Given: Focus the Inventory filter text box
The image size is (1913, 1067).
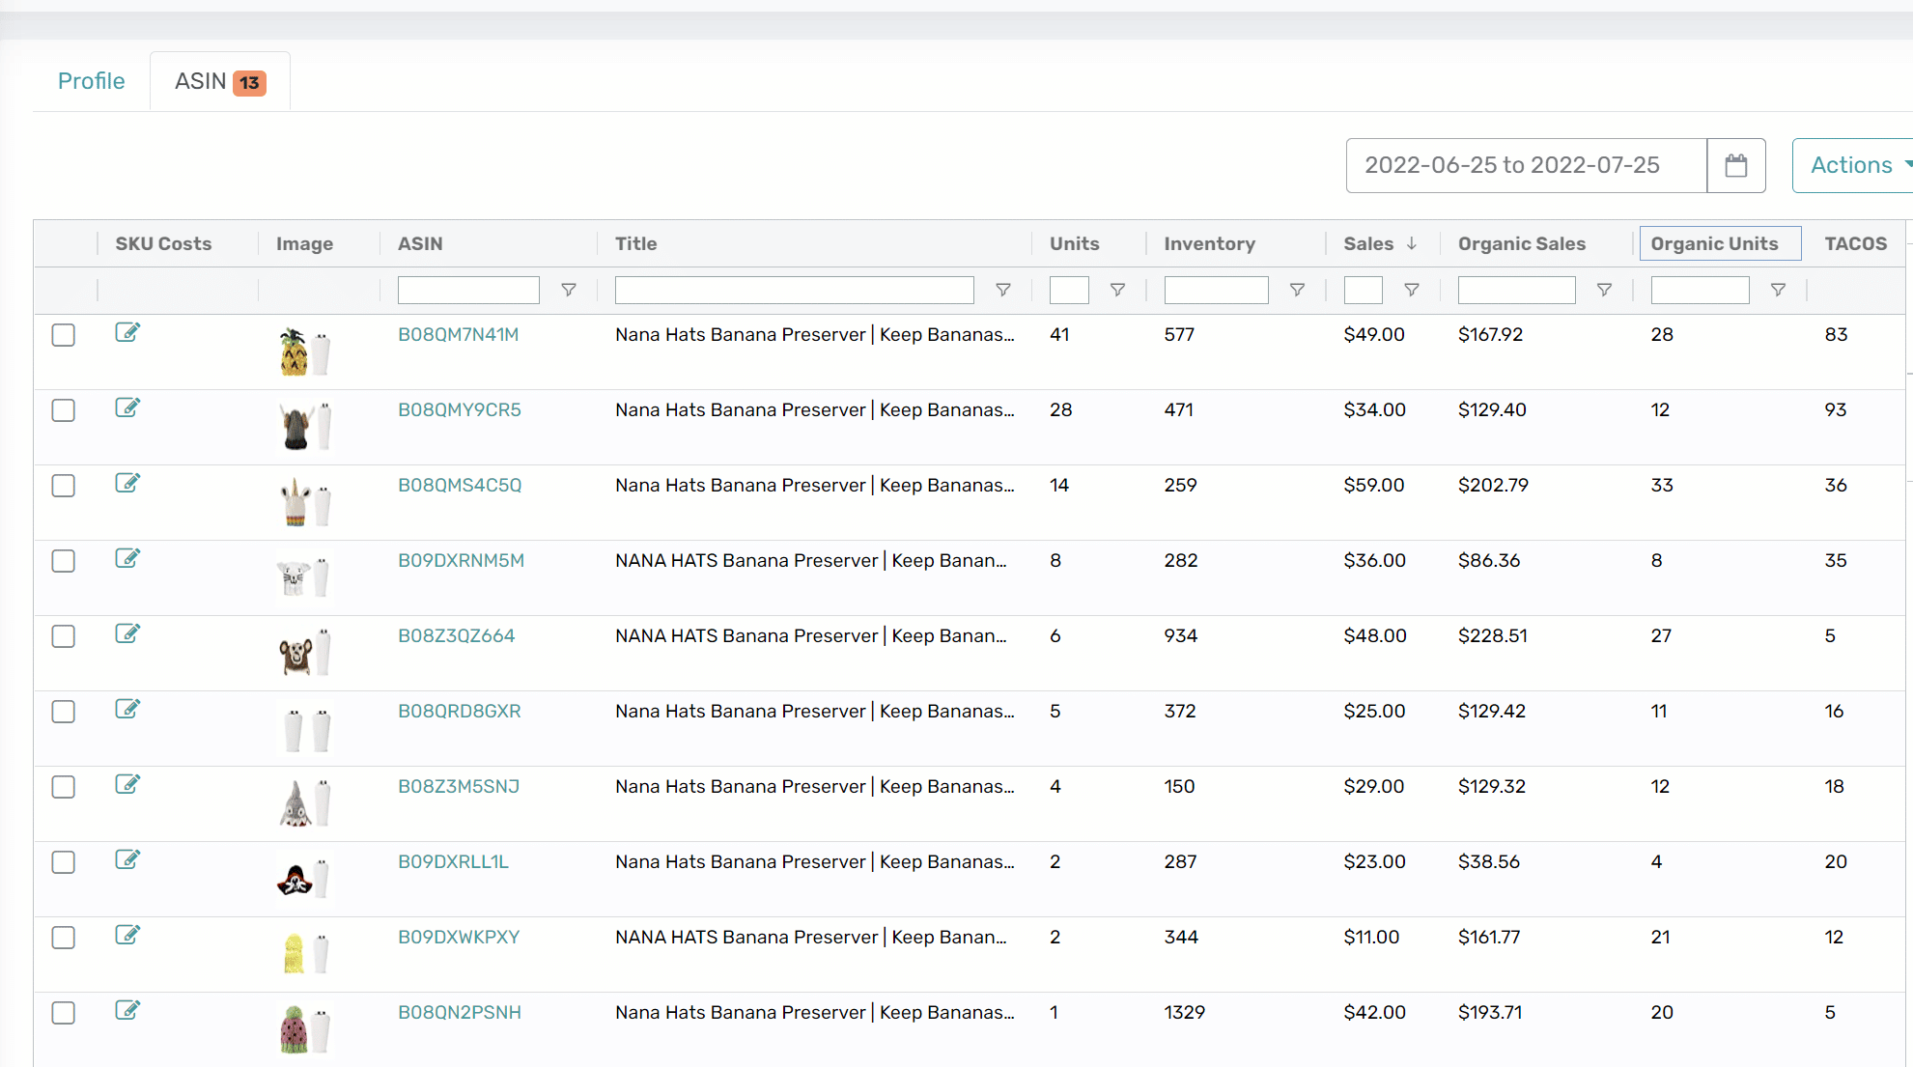Looking at the screenshot, I should 1216,290.
